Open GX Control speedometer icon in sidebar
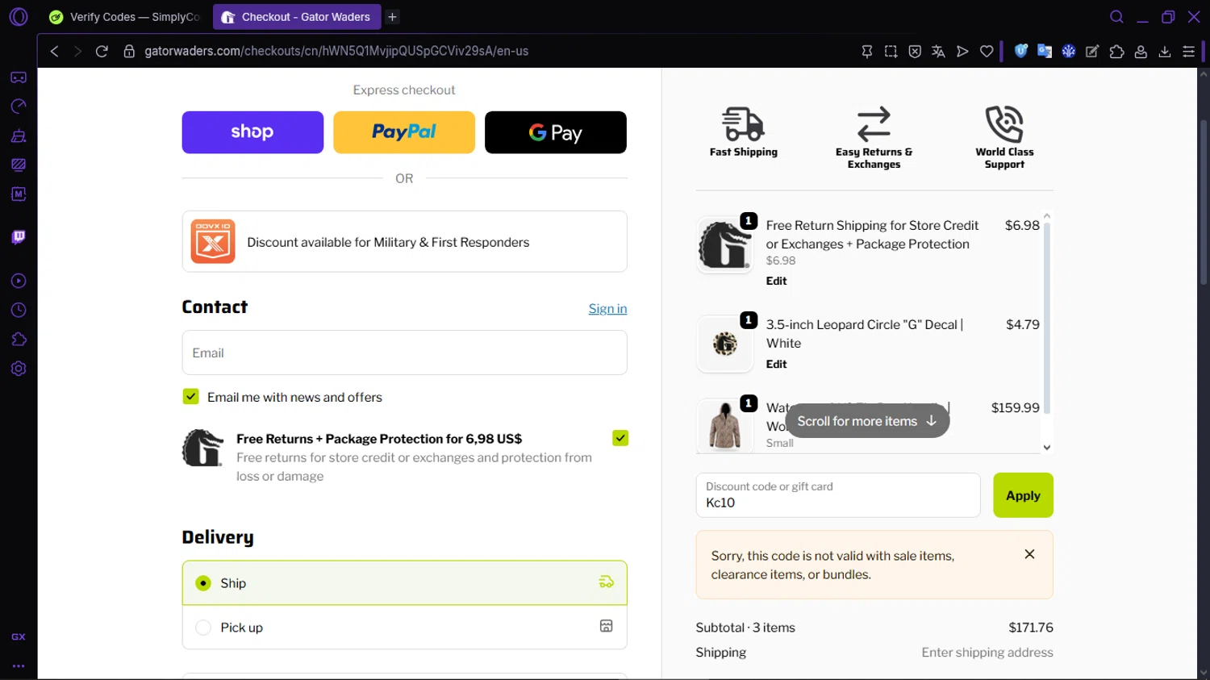 point(19,106)
